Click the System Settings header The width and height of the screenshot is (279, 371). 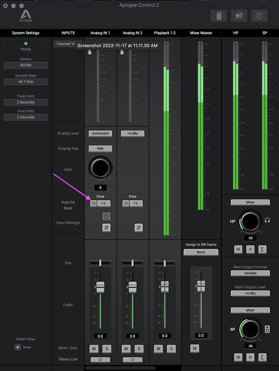pos(26,33)
